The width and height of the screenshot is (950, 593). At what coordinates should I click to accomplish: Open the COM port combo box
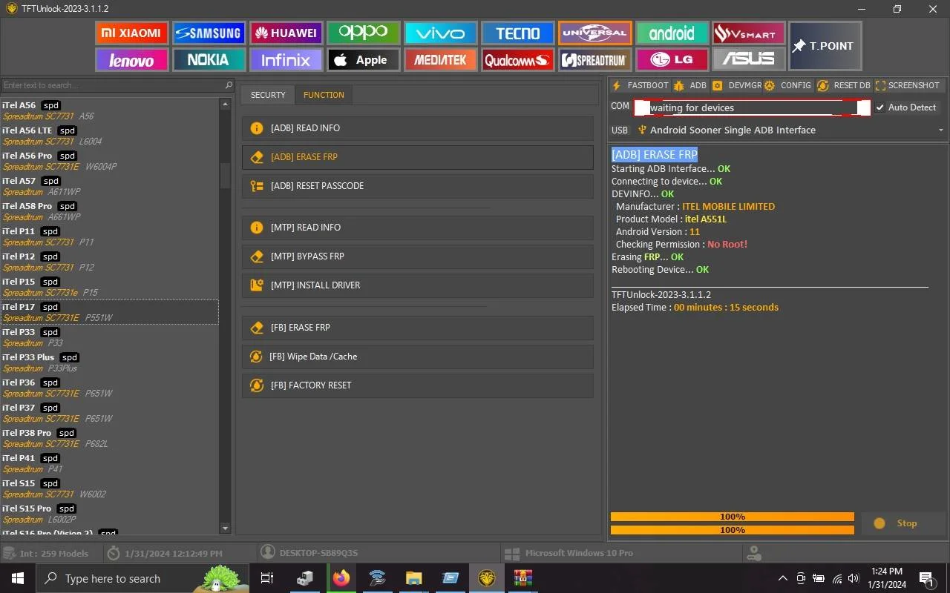click(753, 107)
